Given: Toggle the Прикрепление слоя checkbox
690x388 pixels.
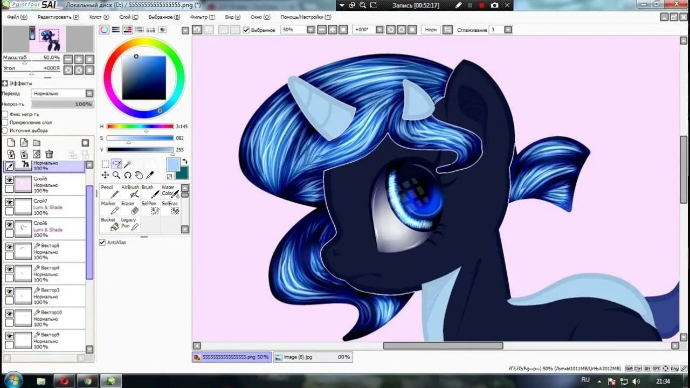Looking at the screenshot, I should tap(5, 122).
